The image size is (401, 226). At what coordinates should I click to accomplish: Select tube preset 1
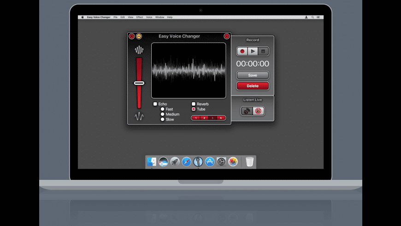tap(196, 118)
